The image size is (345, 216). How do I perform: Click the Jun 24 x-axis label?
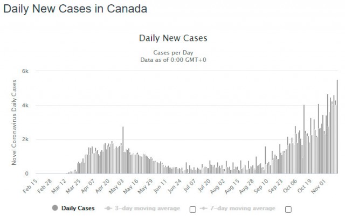(175, 186)
